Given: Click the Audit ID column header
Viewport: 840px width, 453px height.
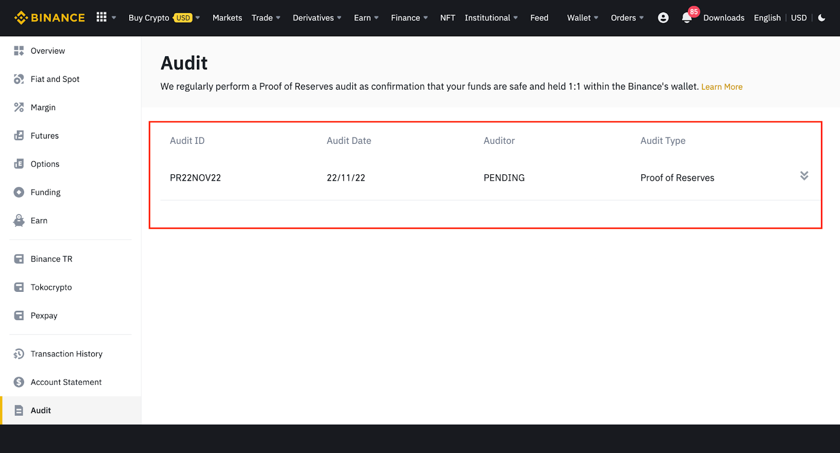Looking at the screenshot, I should pyautogui.click(x=187, y=141).
